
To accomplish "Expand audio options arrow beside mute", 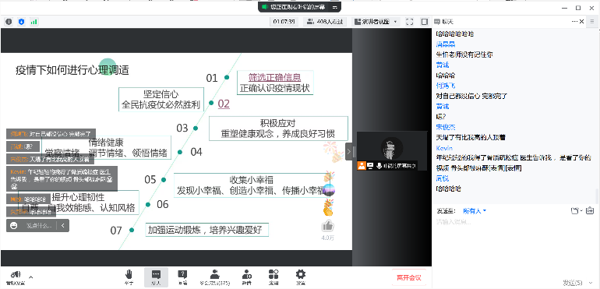I will click(x=31, y=277).
